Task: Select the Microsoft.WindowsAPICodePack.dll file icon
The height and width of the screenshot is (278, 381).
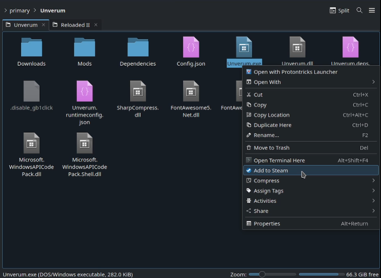Action: [31, 143]
